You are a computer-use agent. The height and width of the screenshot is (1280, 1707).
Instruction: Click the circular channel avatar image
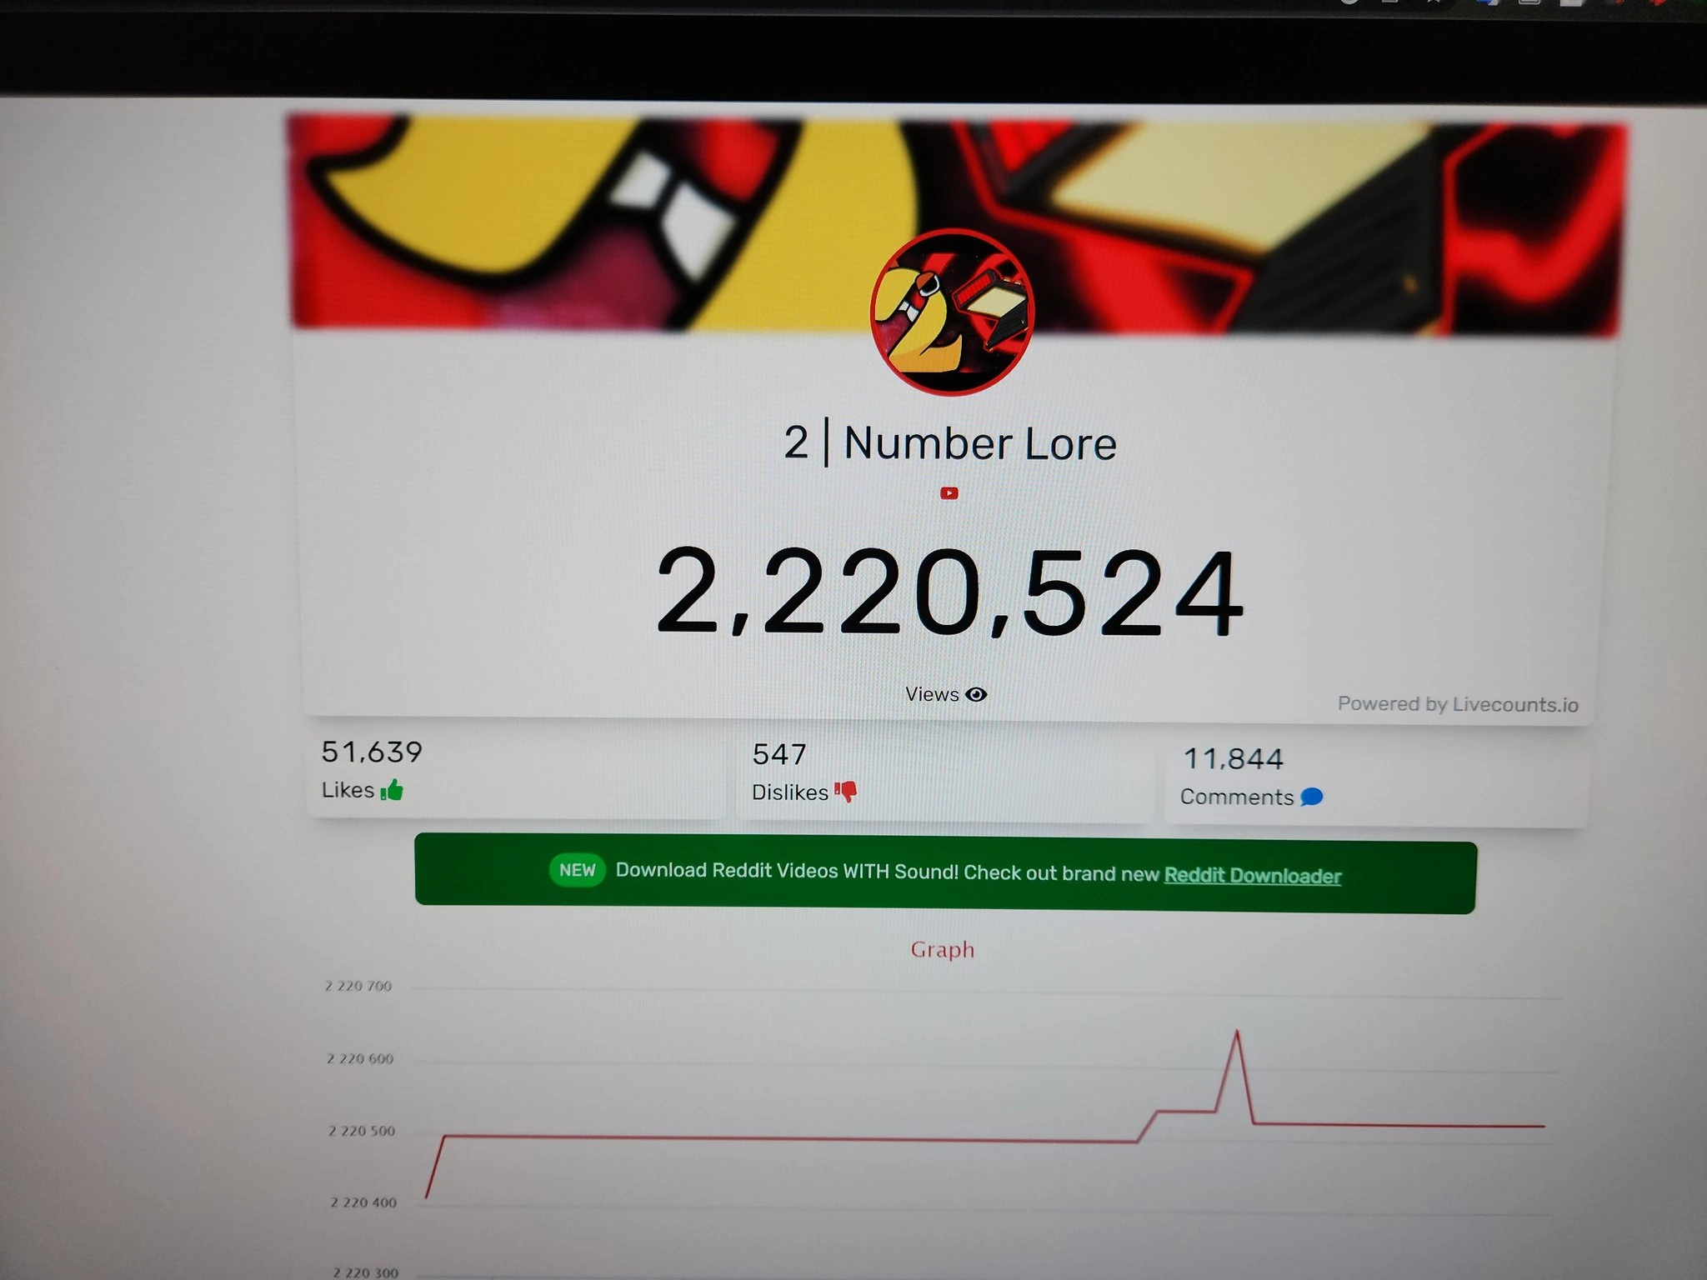952,311
